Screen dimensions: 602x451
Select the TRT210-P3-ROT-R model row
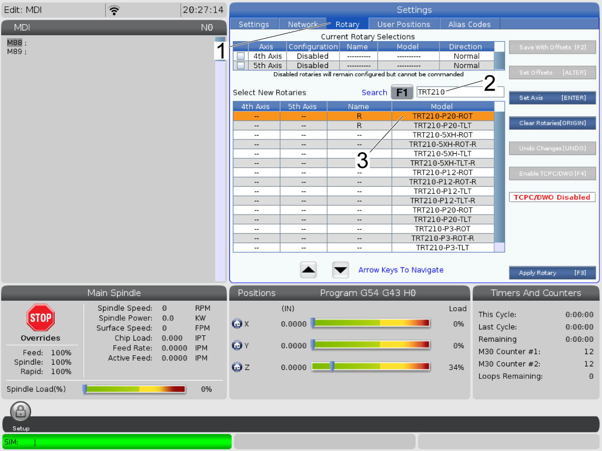(x=363, y=238)
